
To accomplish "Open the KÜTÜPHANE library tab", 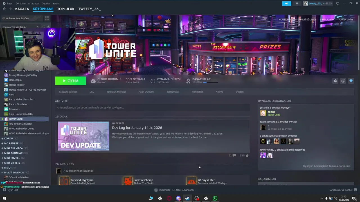I will (43, 9).
